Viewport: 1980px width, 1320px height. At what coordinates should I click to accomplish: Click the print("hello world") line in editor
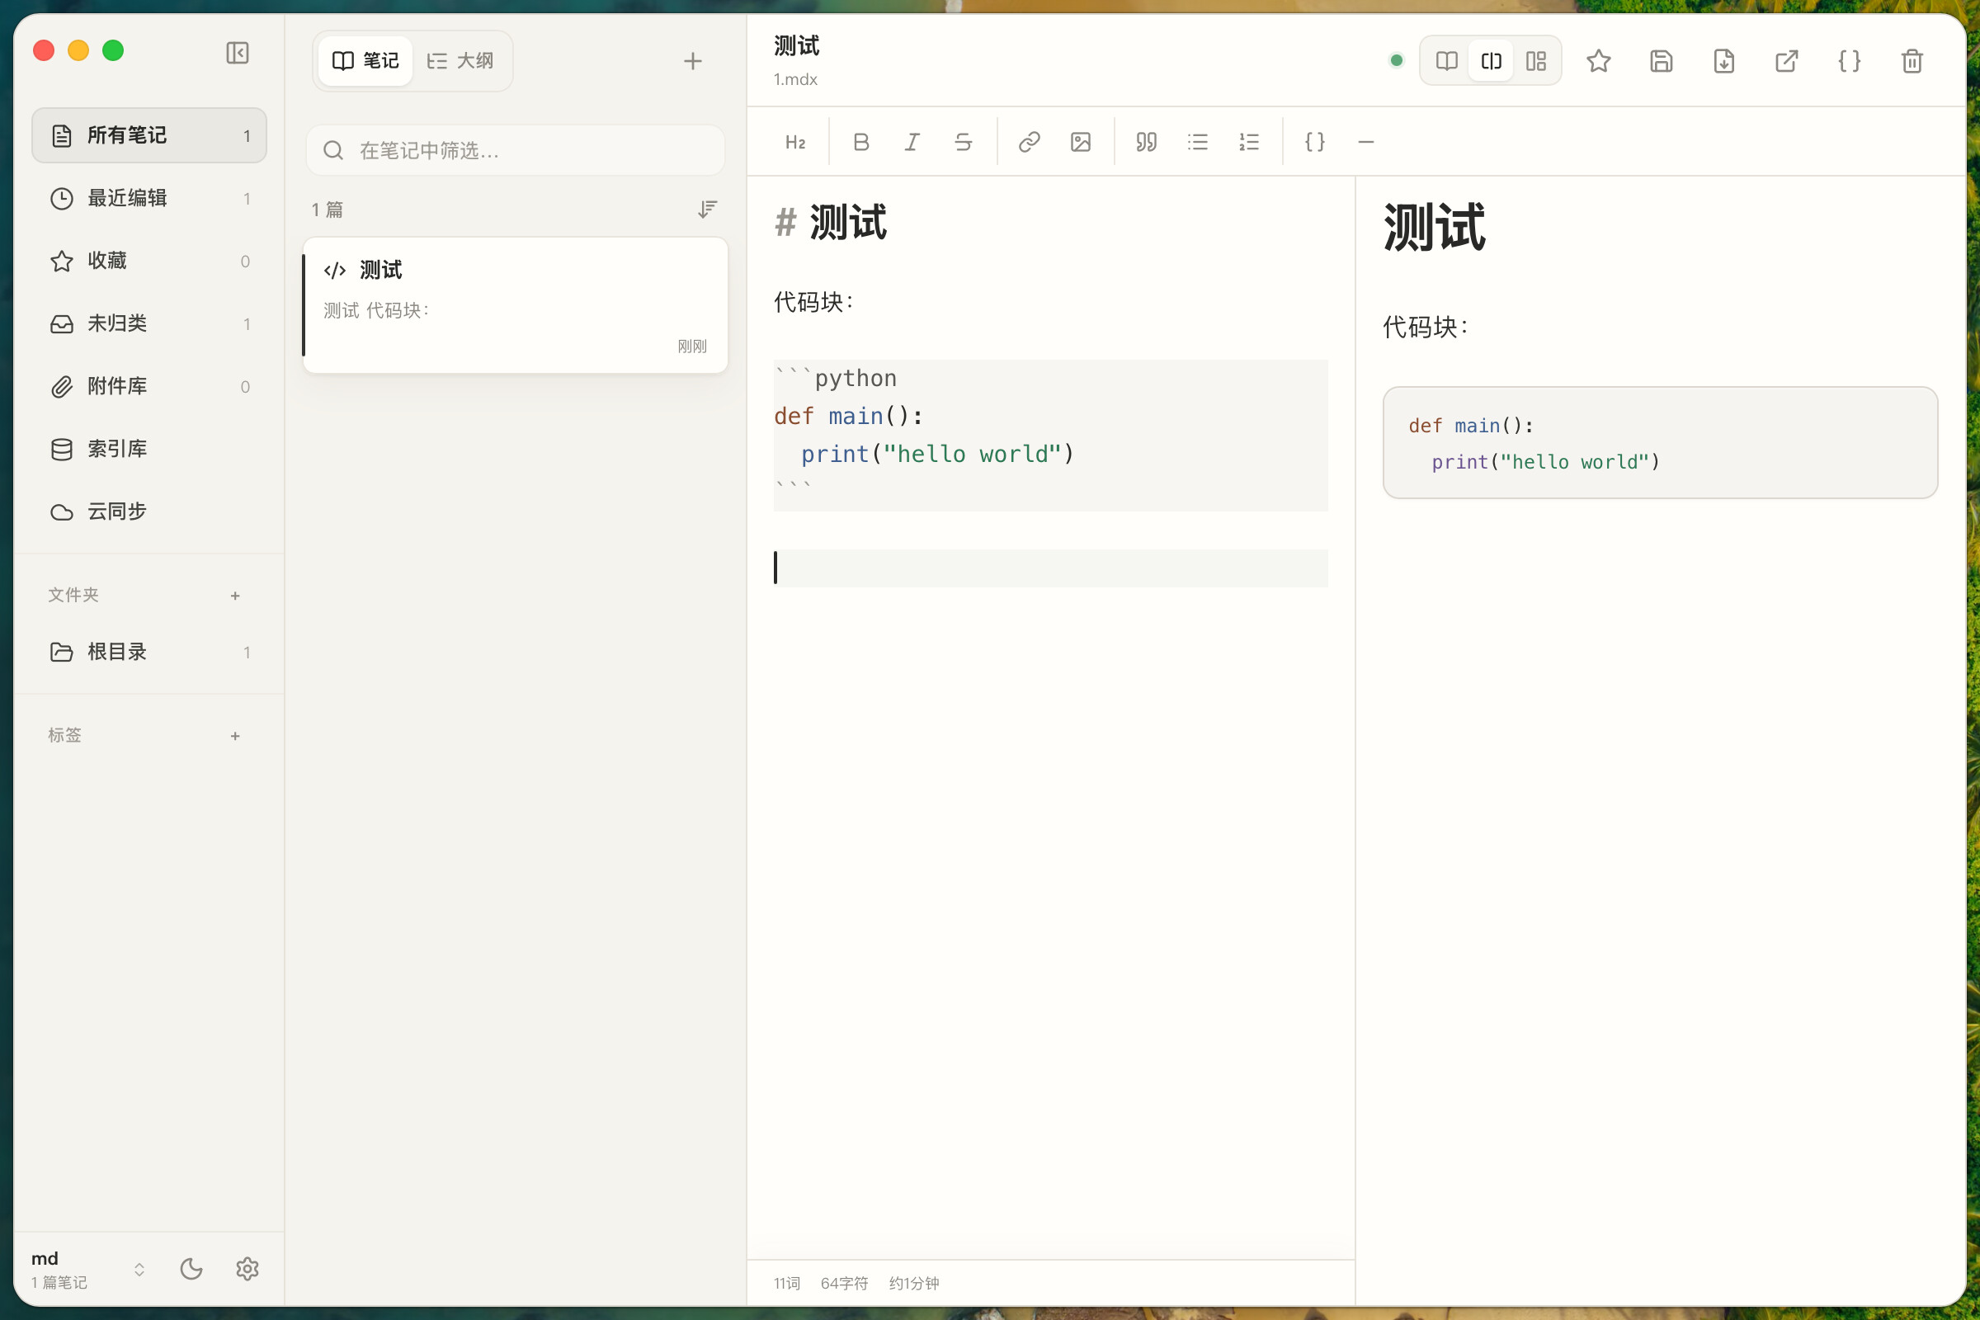pos(937,455)
